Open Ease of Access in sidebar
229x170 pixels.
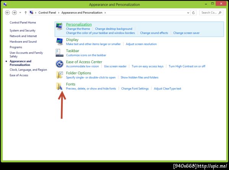(19, 75)
